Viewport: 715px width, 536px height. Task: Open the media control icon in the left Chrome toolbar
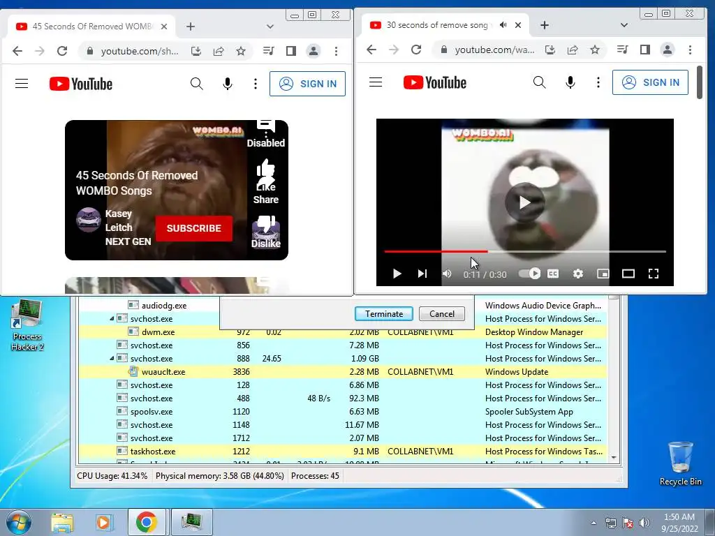point(269,51)
